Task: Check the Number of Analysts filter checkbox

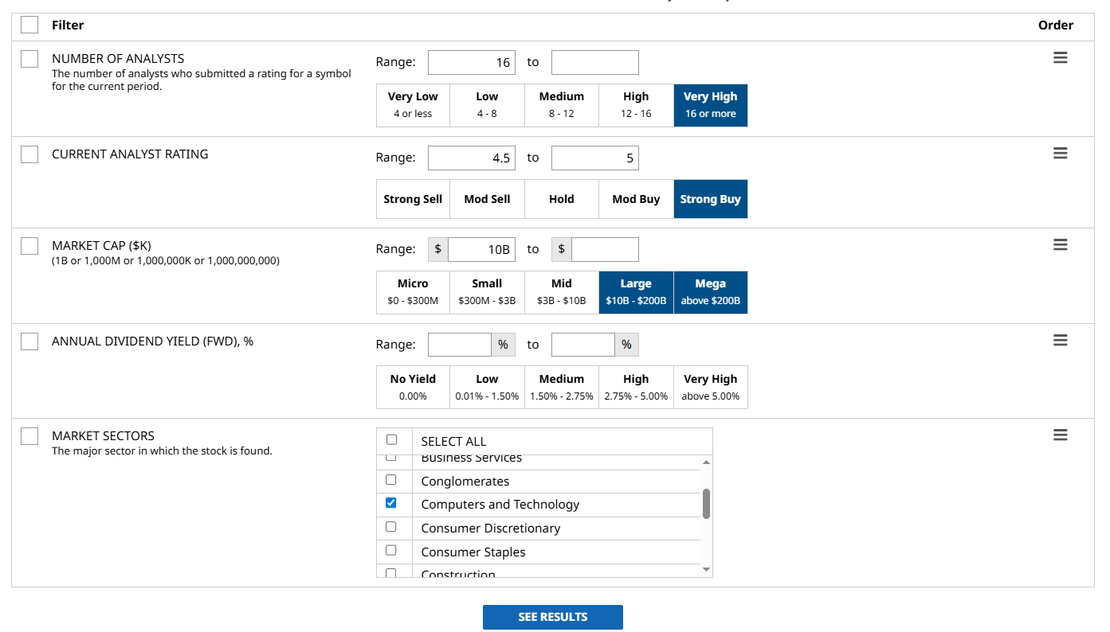Action: click(29, 59)
